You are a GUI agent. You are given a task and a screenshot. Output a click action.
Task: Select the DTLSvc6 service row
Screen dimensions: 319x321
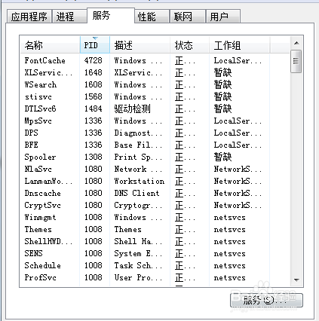click(x=155, y=109)
